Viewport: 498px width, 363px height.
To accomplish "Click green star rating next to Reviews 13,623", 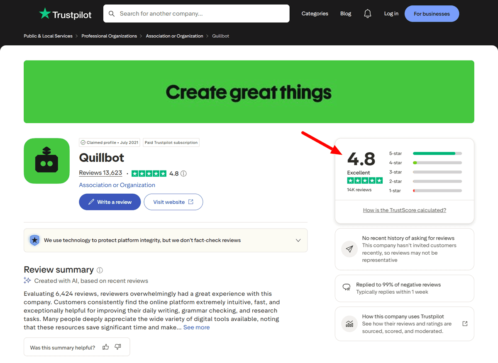I will pyautogui.click(x=149, y=173).
